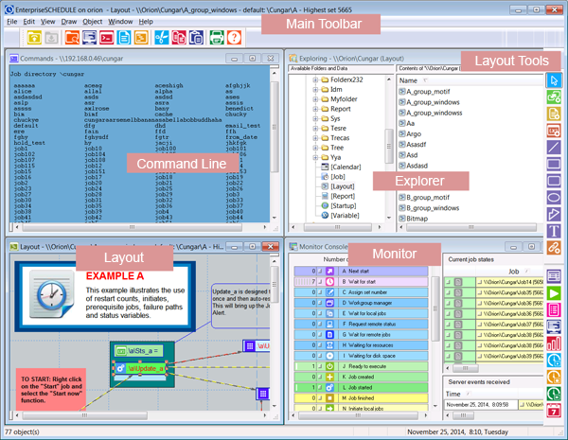Expand the Idm folder node

coord(315,90)
